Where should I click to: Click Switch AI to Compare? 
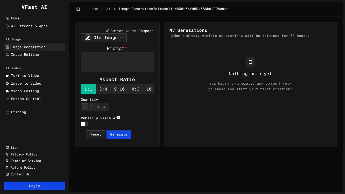pos(130,31)
